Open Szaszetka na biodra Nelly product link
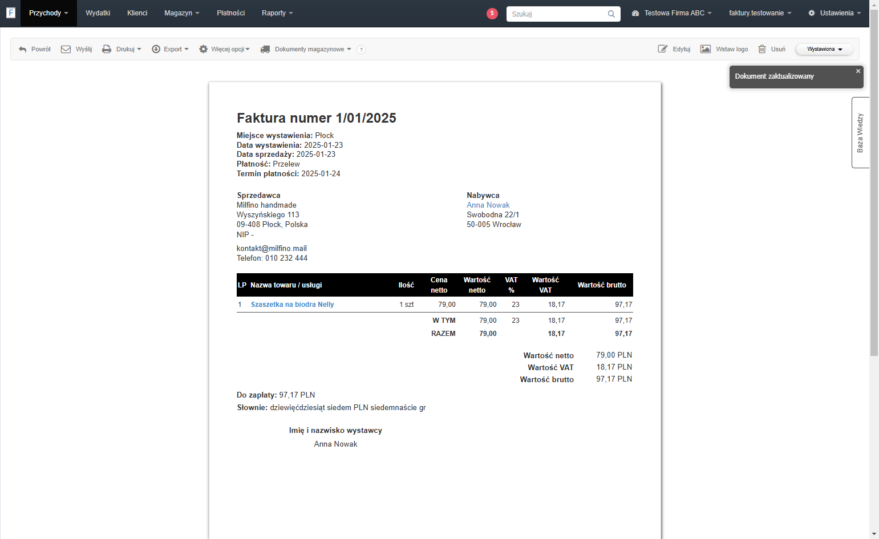Screen dimensions: 879x539 [292, 305]
